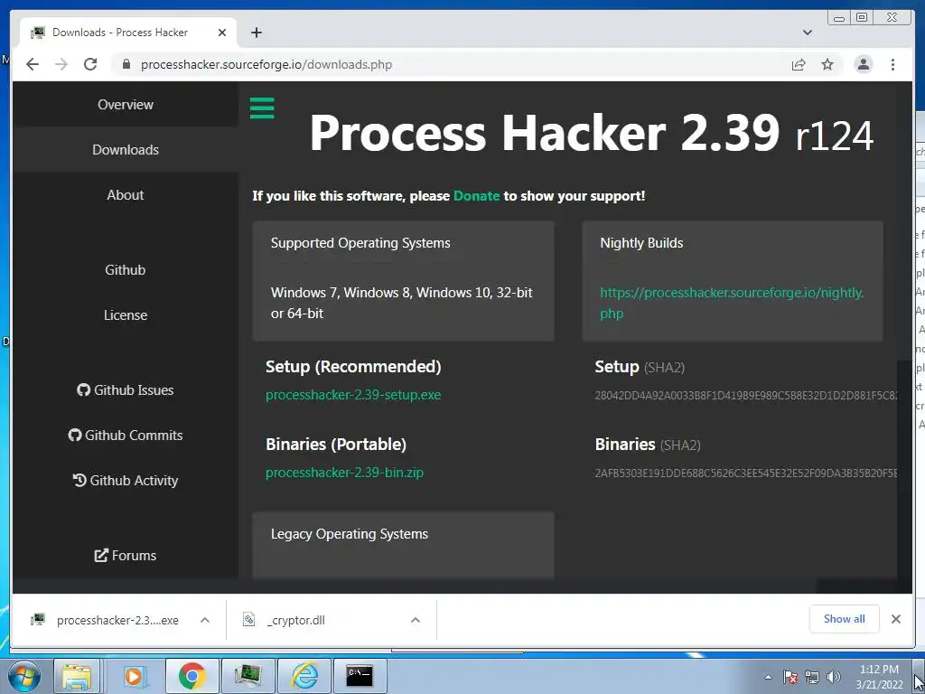The width and height of the screenshot is (925, 694).
Task: Click the Action Center flag tray icon
Action: pyautogui.click(x=790, y=677)
